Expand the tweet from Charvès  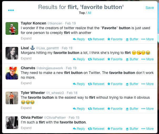click(x=26, y=83)
